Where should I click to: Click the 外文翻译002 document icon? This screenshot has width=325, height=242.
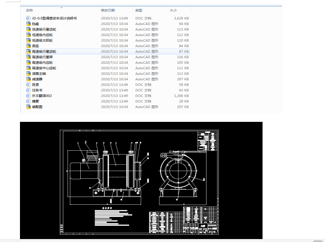click(x=28, y=96)
